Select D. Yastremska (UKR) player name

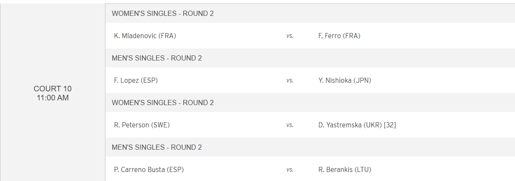(x=350, y=125)
